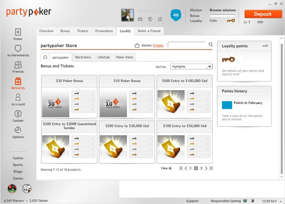Open the Refer a Friend tab
The width and height of the screenshot is (285, 204).
coord(149,31)
